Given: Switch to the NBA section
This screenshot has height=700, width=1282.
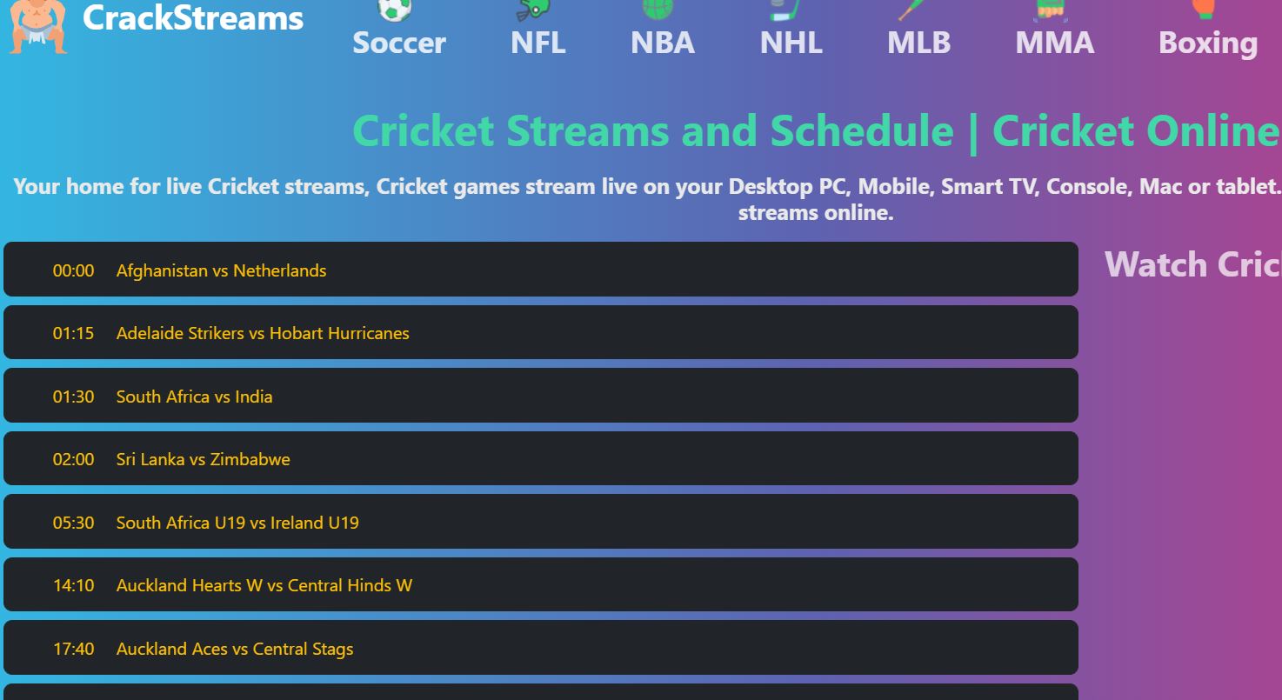Looking at the screenshot, I should tap(661, 43).
